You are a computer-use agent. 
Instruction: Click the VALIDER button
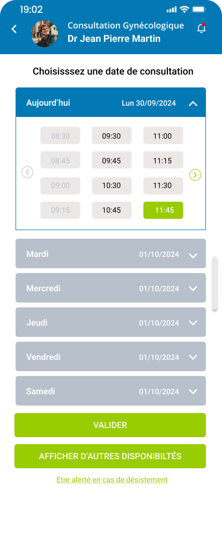pyautogui.click(x=110, y=425)
